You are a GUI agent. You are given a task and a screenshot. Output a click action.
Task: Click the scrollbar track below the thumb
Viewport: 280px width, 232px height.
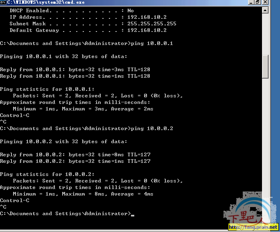click(265, 143)
